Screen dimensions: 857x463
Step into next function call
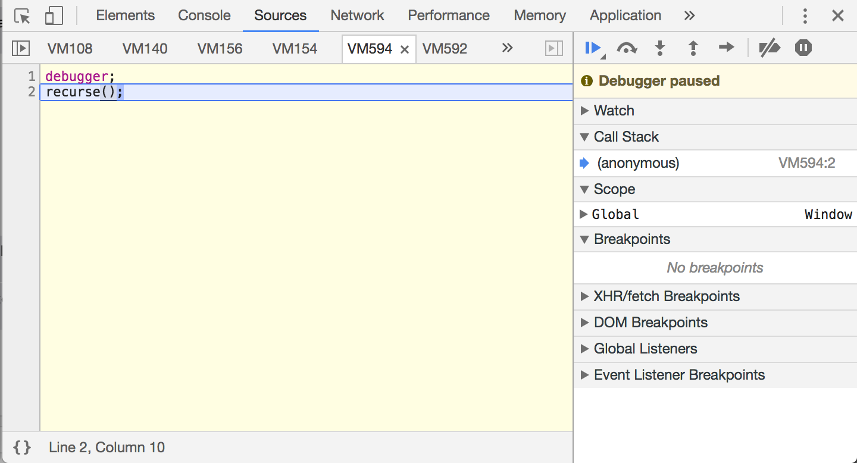[660, 48]
